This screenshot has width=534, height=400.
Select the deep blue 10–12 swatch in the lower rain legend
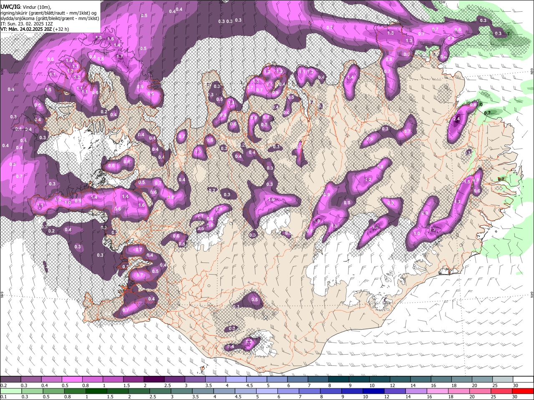[x=373, y=391]
